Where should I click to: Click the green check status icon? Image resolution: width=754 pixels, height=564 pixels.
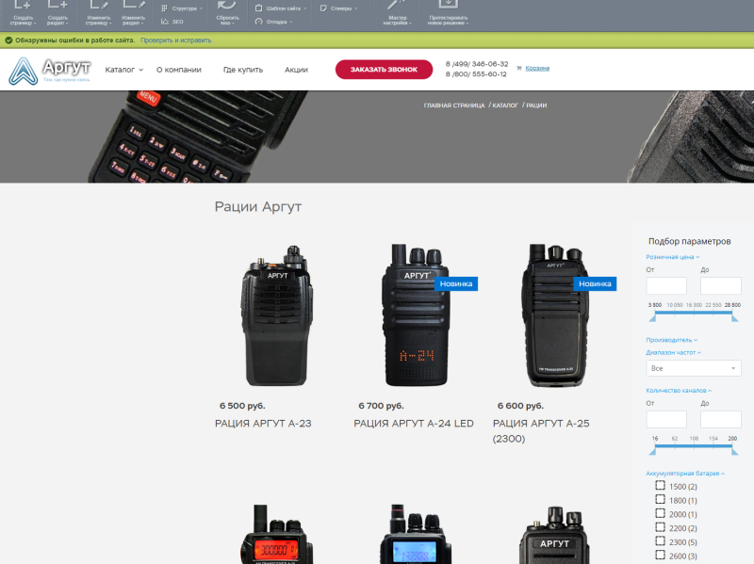point(8,40)
